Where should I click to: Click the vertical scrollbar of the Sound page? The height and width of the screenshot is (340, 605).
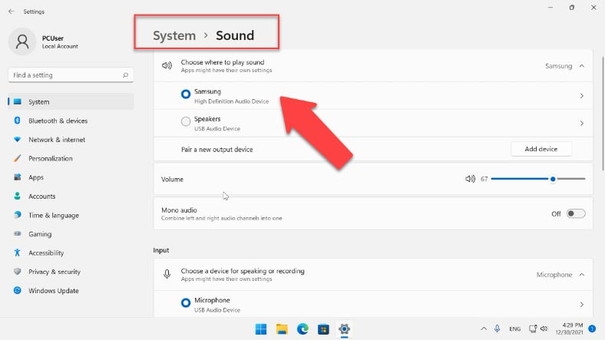click(x=603, y=114)
